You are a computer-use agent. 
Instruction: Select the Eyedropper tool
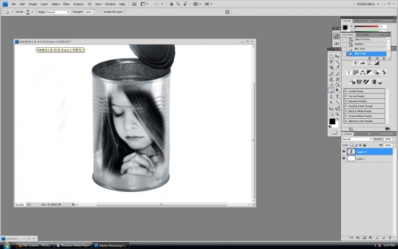[338, 68]
